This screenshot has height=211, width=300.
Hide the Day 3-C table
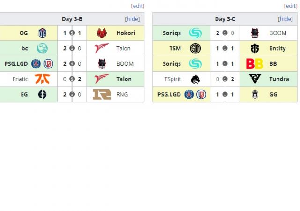tap(285, 19)
